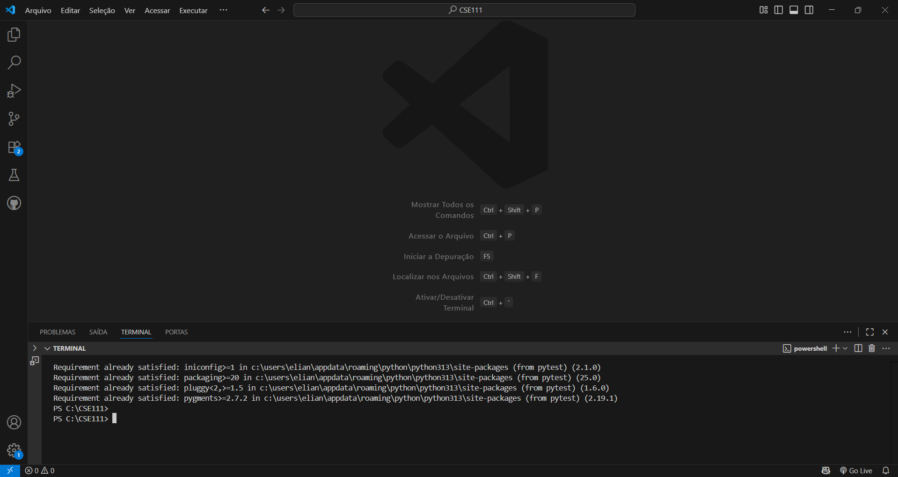Image resolution: width=898 pixels, height=477 pixels.
Task: Click the 'Mostrar Todos os Comandos' shortcut text
Action: 442,210
